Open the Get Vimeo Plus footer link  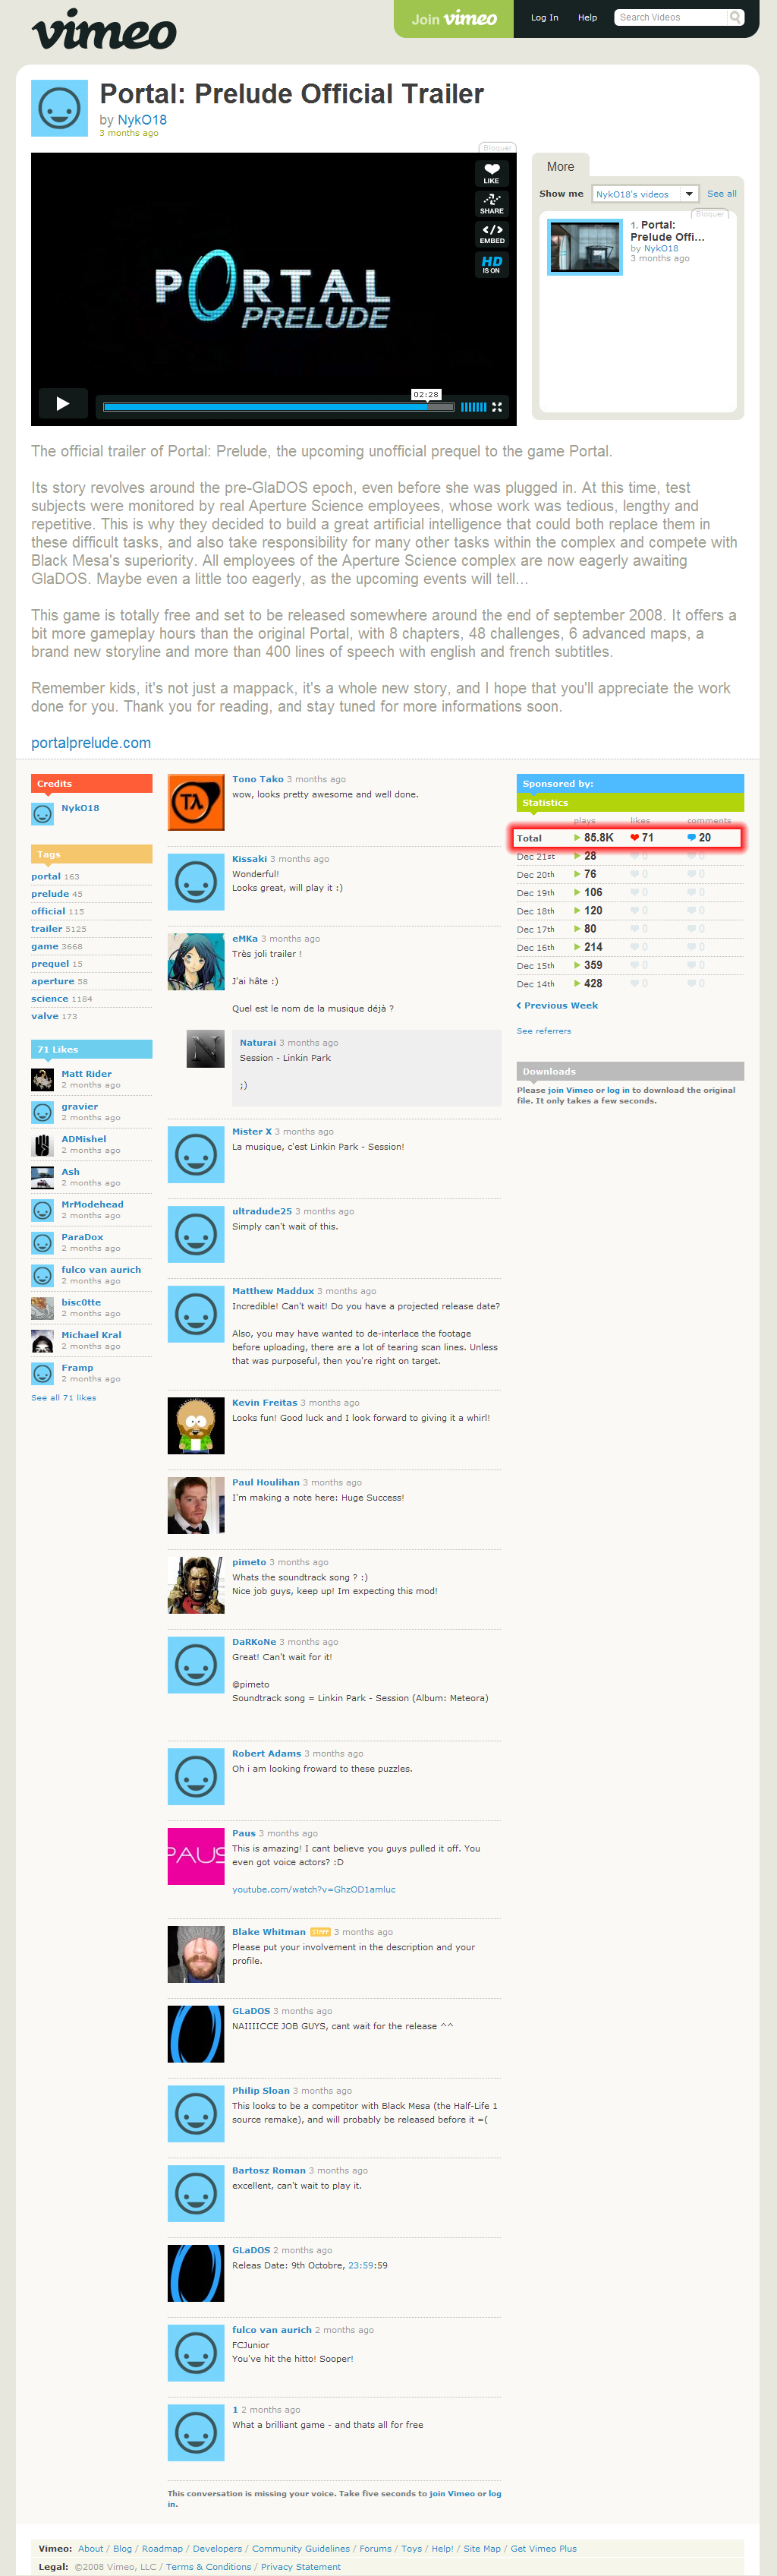pos(543,2549)
